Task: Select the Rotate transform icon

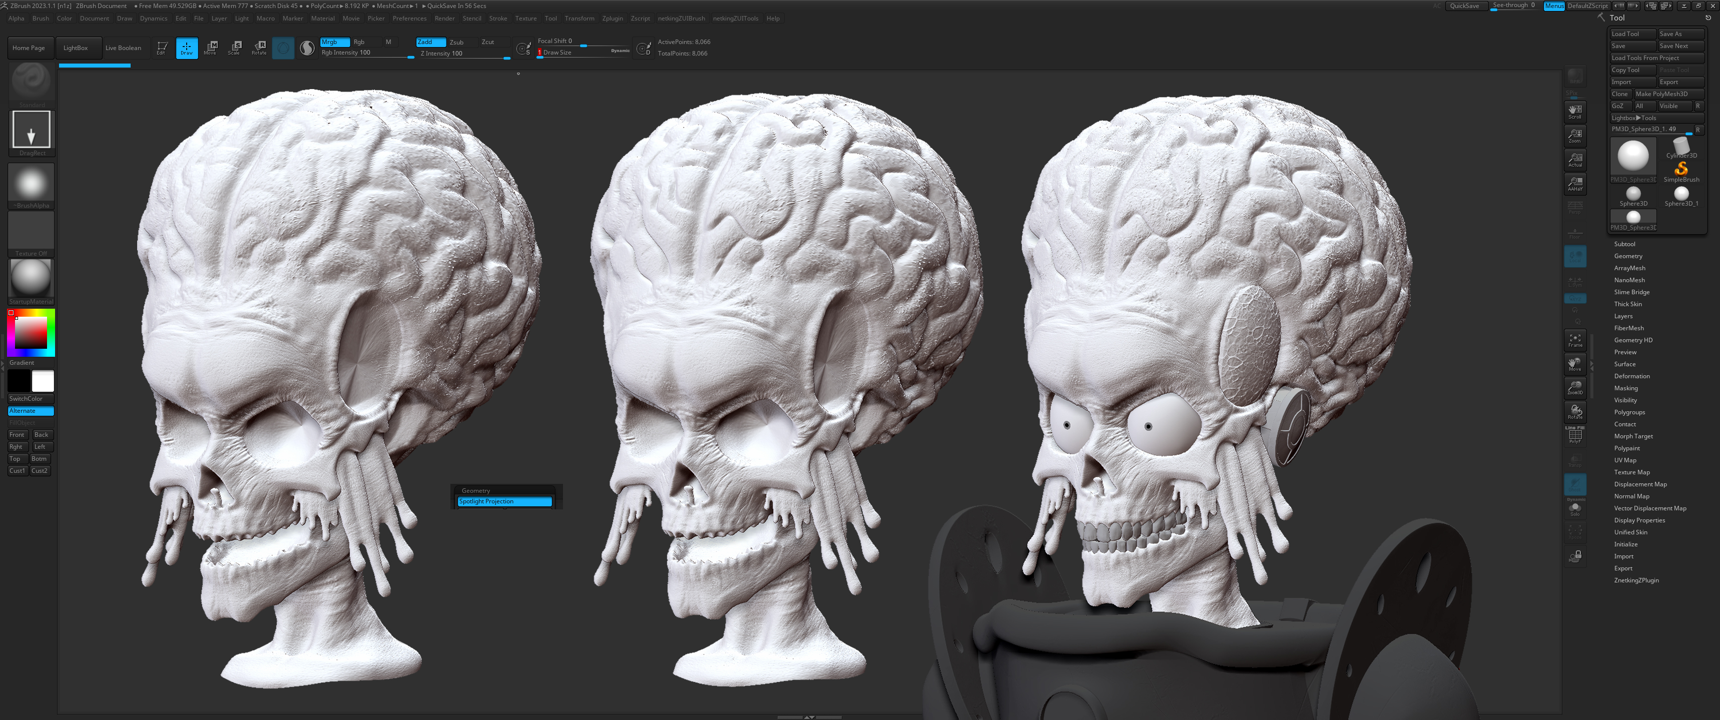Action: (x=260, y=48)
